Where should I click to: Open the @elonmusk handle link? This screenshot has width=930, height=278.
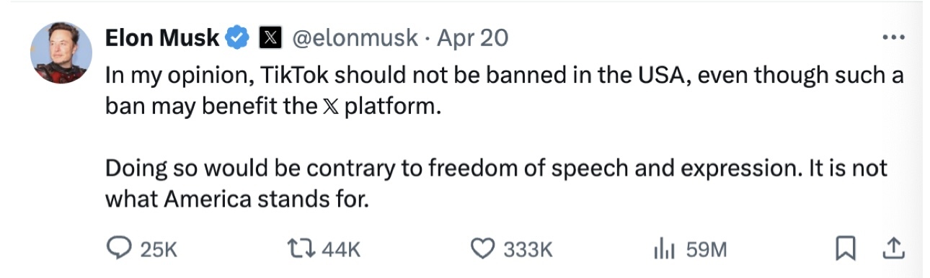[353, 37]
